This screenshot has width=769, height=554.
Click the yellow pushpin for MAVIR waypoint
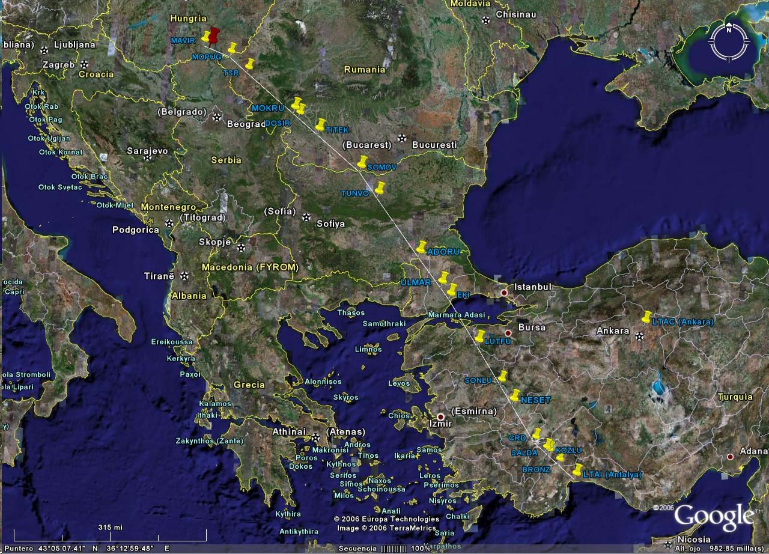click(x=205, y=36)
